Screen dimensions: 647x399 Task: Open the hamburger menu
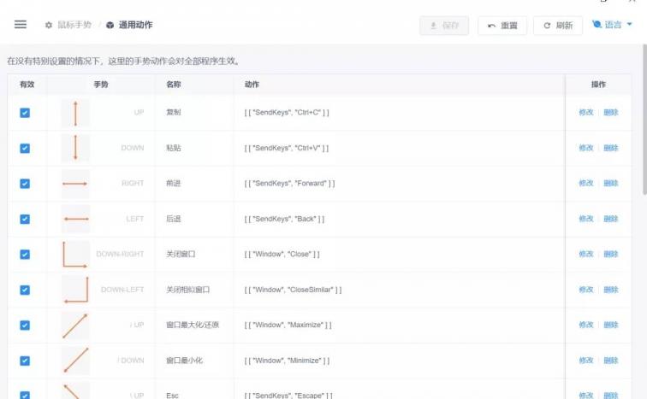21,25
